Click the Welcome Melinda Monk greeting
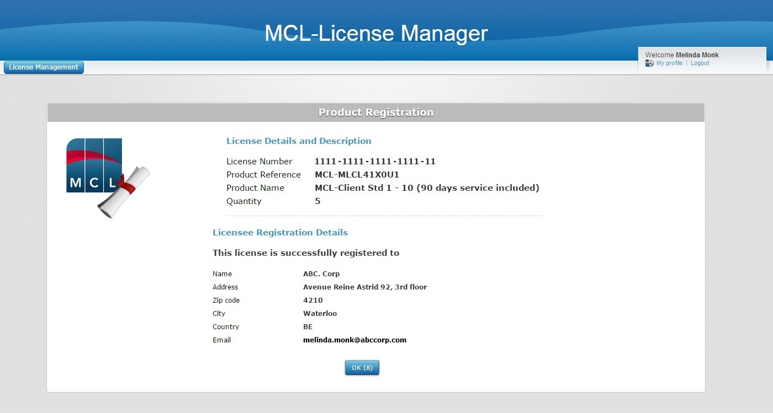This screenshot has height=413, width=773. (682, 55)
